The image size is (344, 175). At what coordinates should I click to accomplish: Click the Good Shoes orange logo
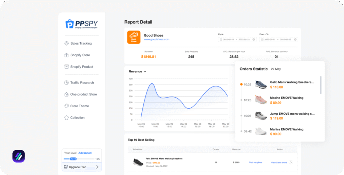(134, 37)
